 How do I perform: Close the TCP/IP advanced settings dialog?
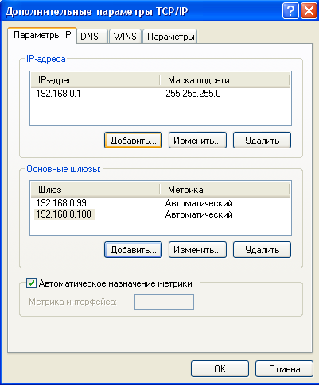pyautogui.click(x=309, y=11)
